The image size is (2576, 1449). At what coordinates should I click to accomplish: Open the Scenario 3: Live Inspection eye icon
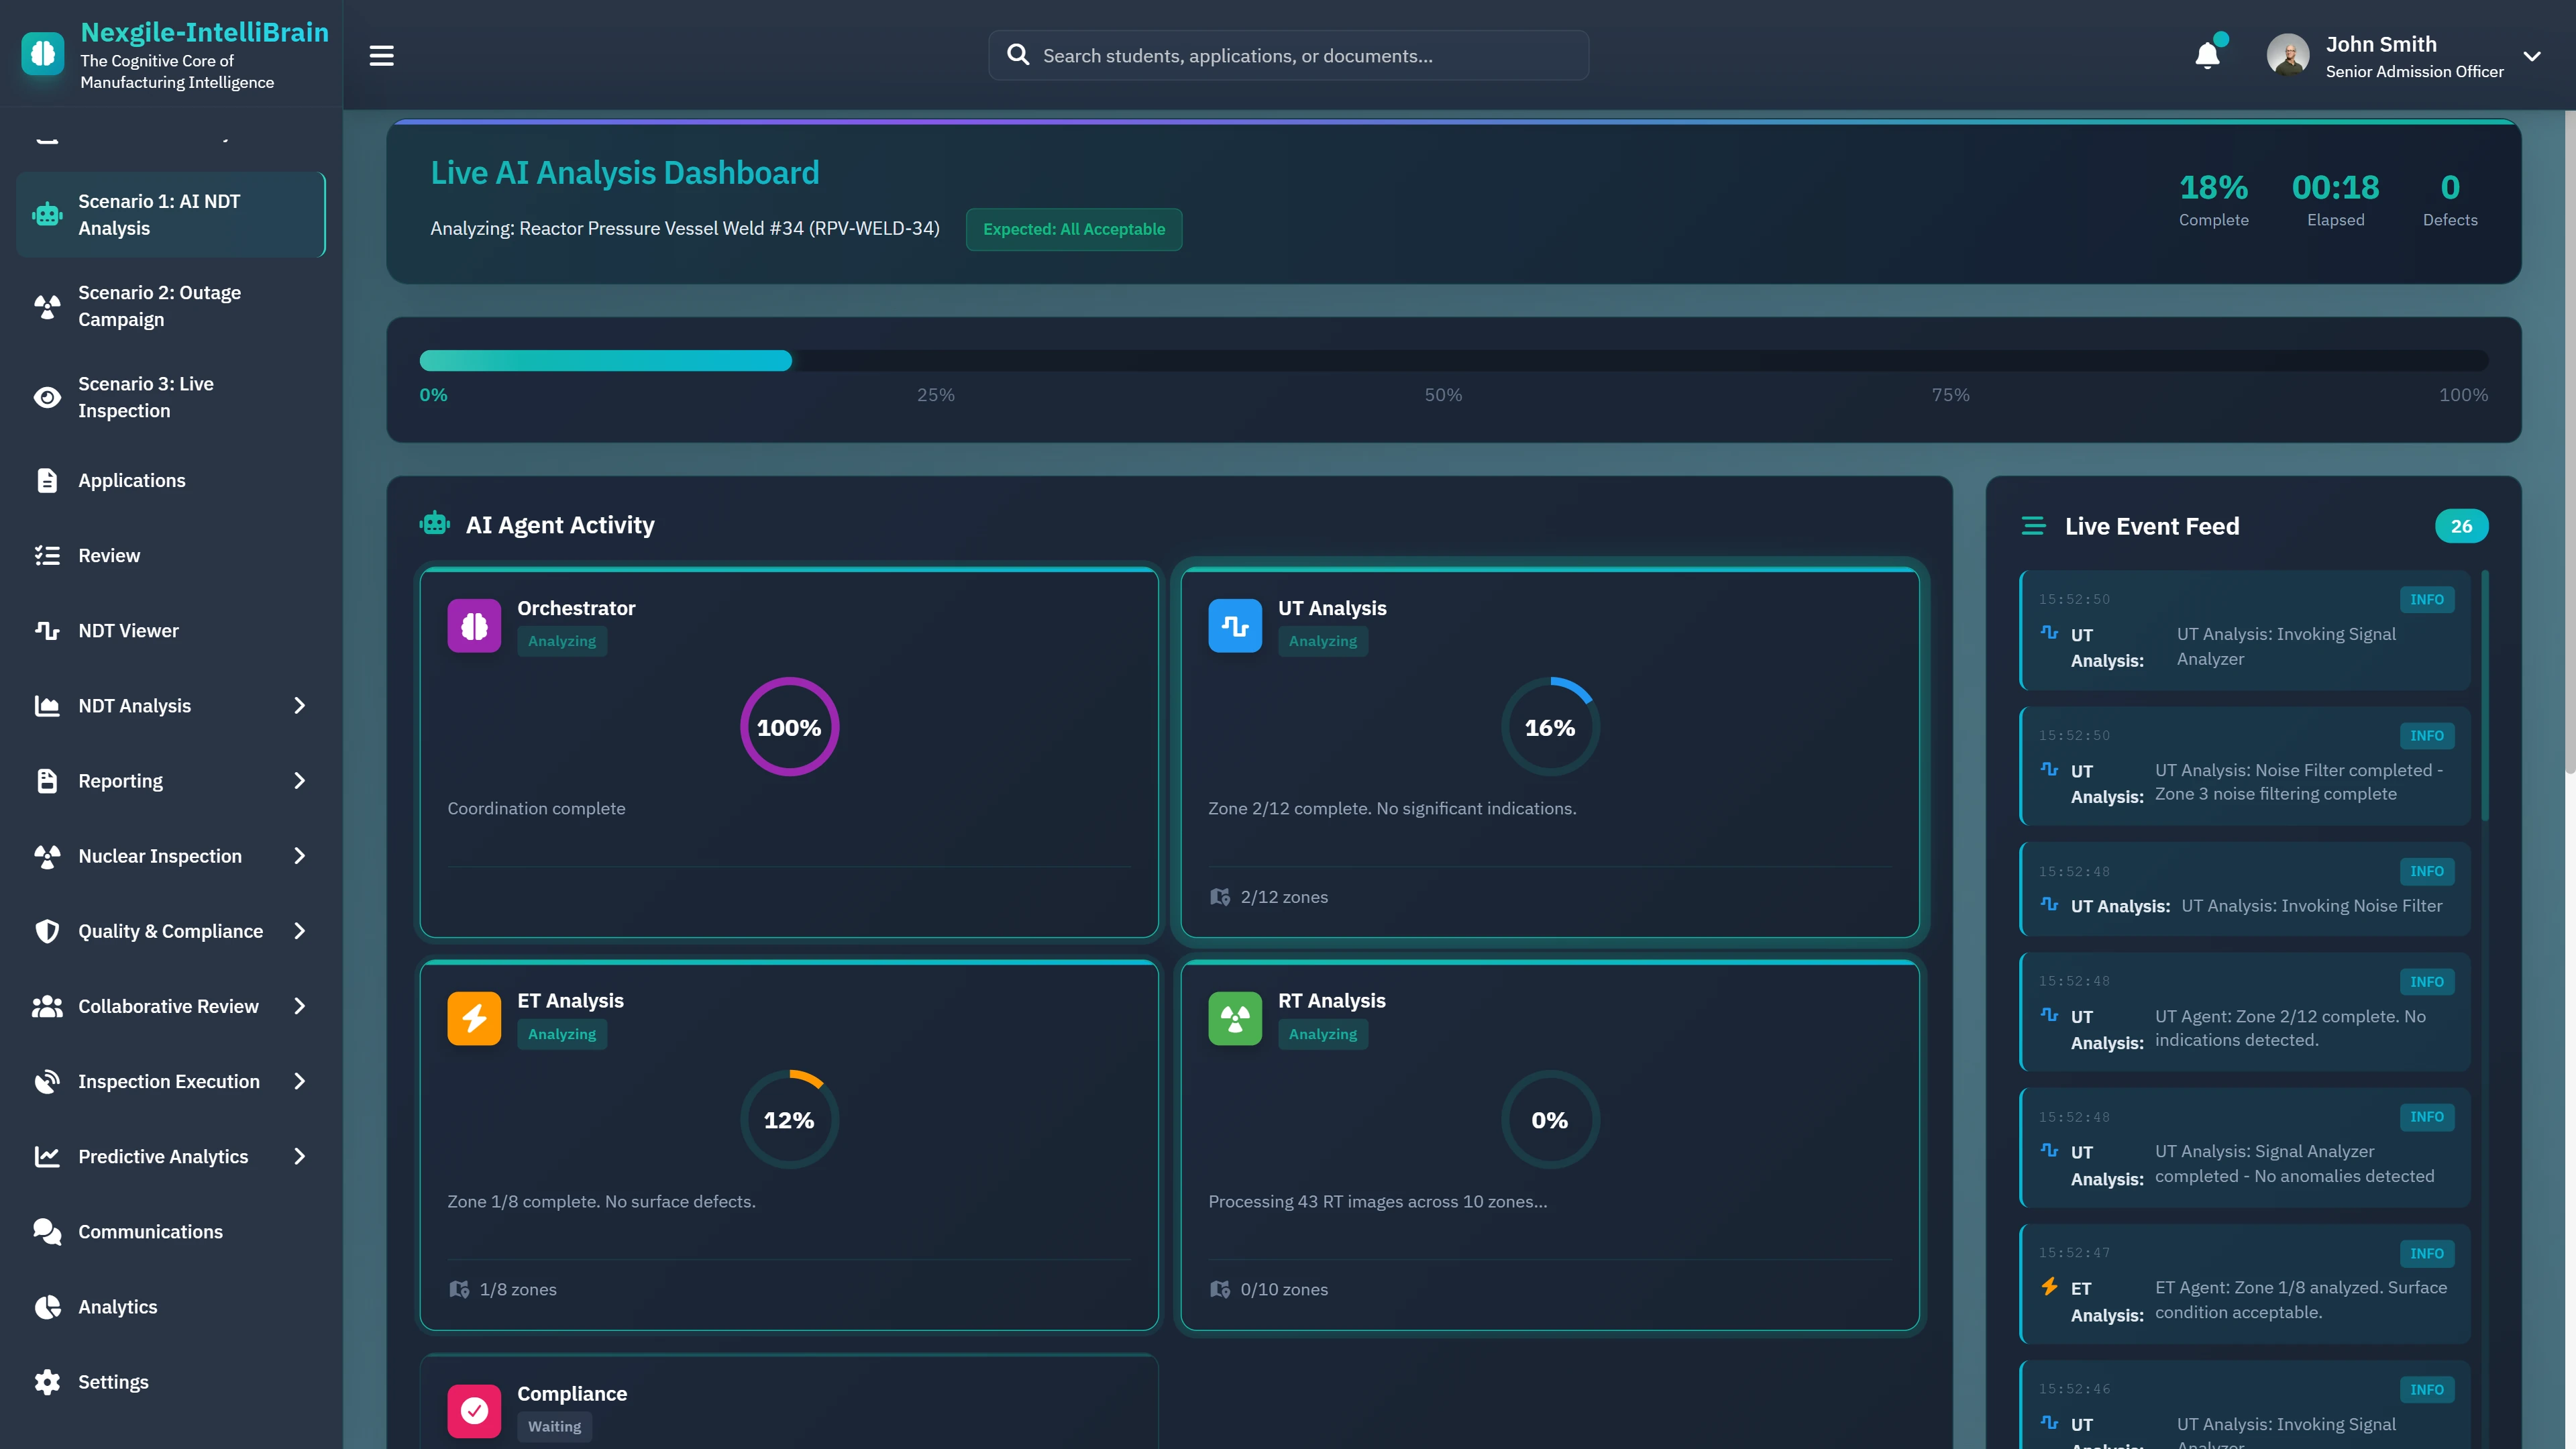tap(46, 397)
